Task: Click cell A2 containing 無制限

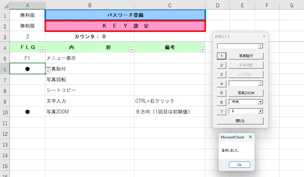Action: [x=27, y=26]
